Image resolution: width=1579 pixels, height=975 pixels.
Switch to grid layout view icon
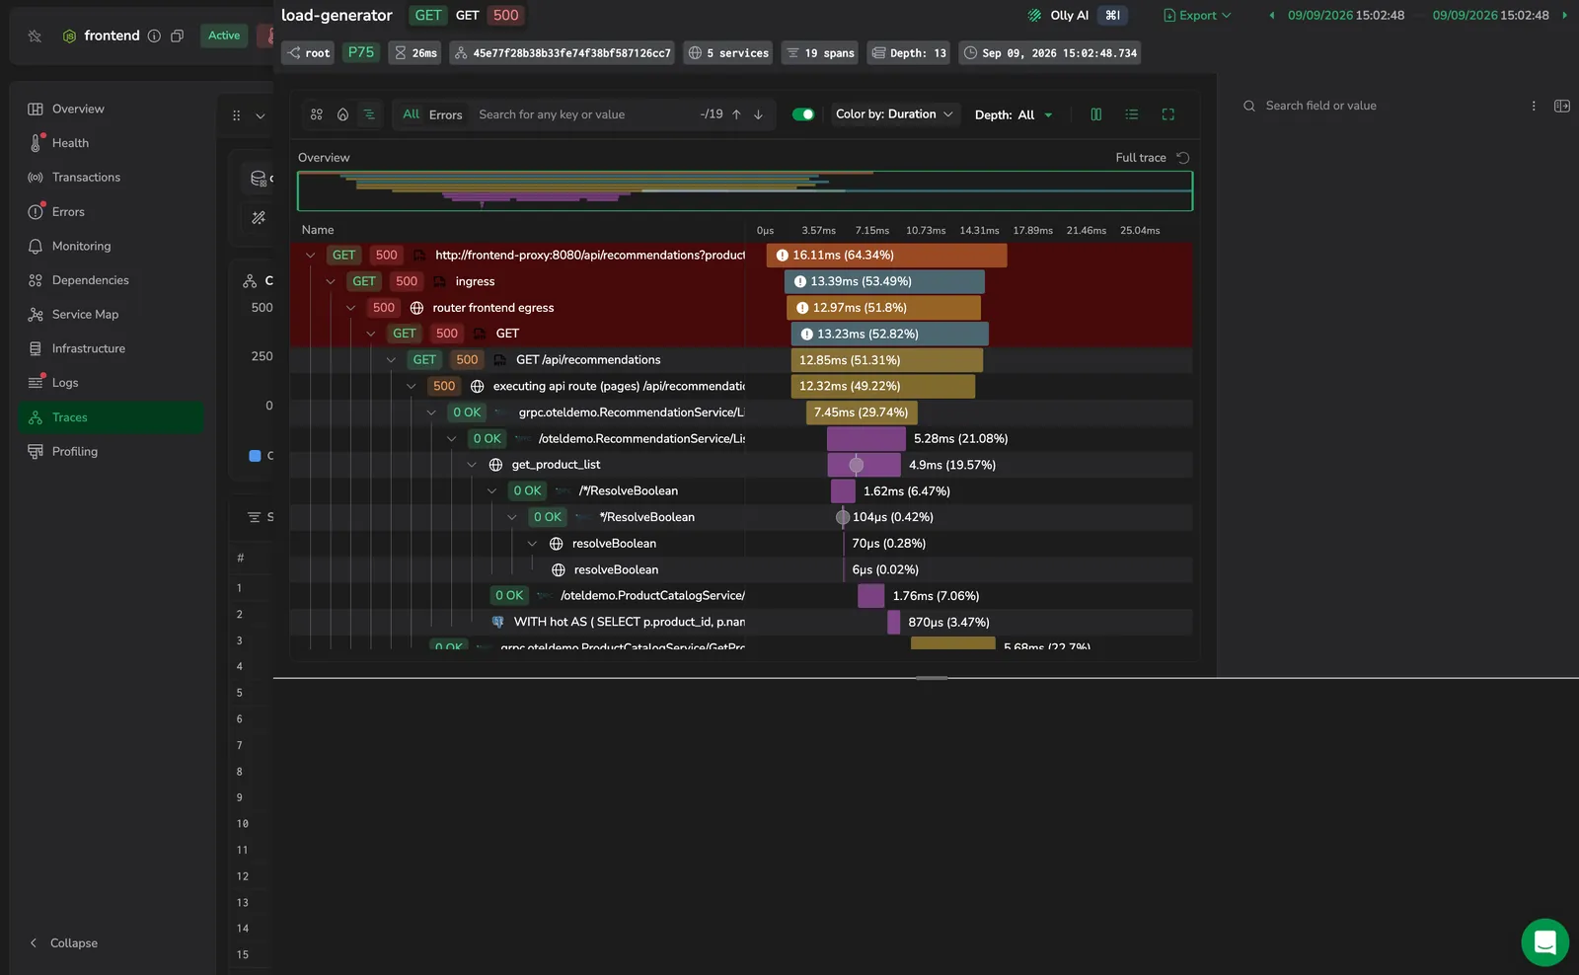pyautogui.click(x=317, y=114)
